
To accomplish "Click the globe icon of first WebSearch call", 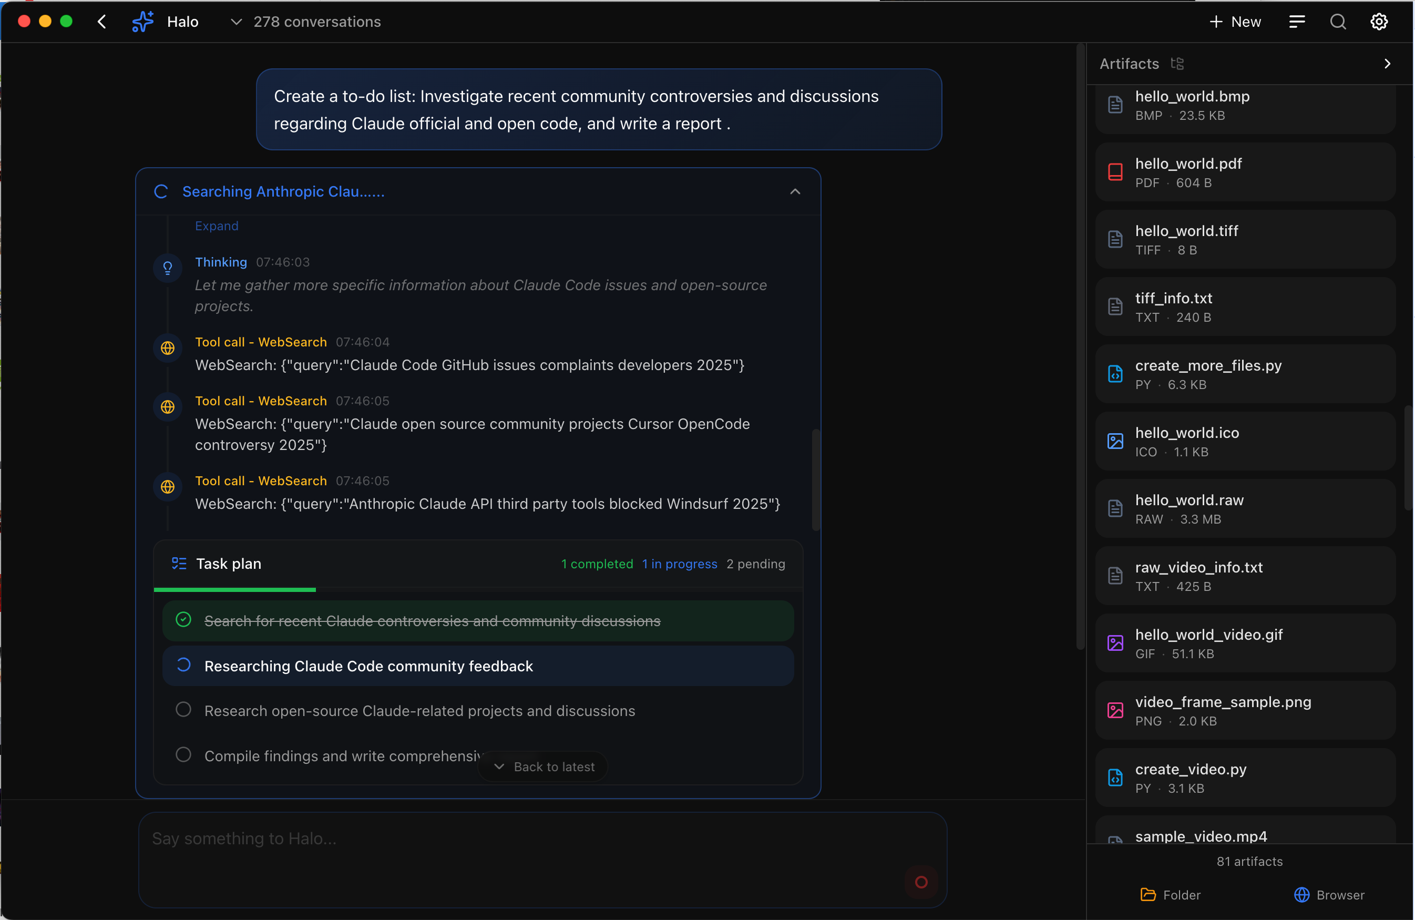I will pyautogui.click(x=168, y=348).
